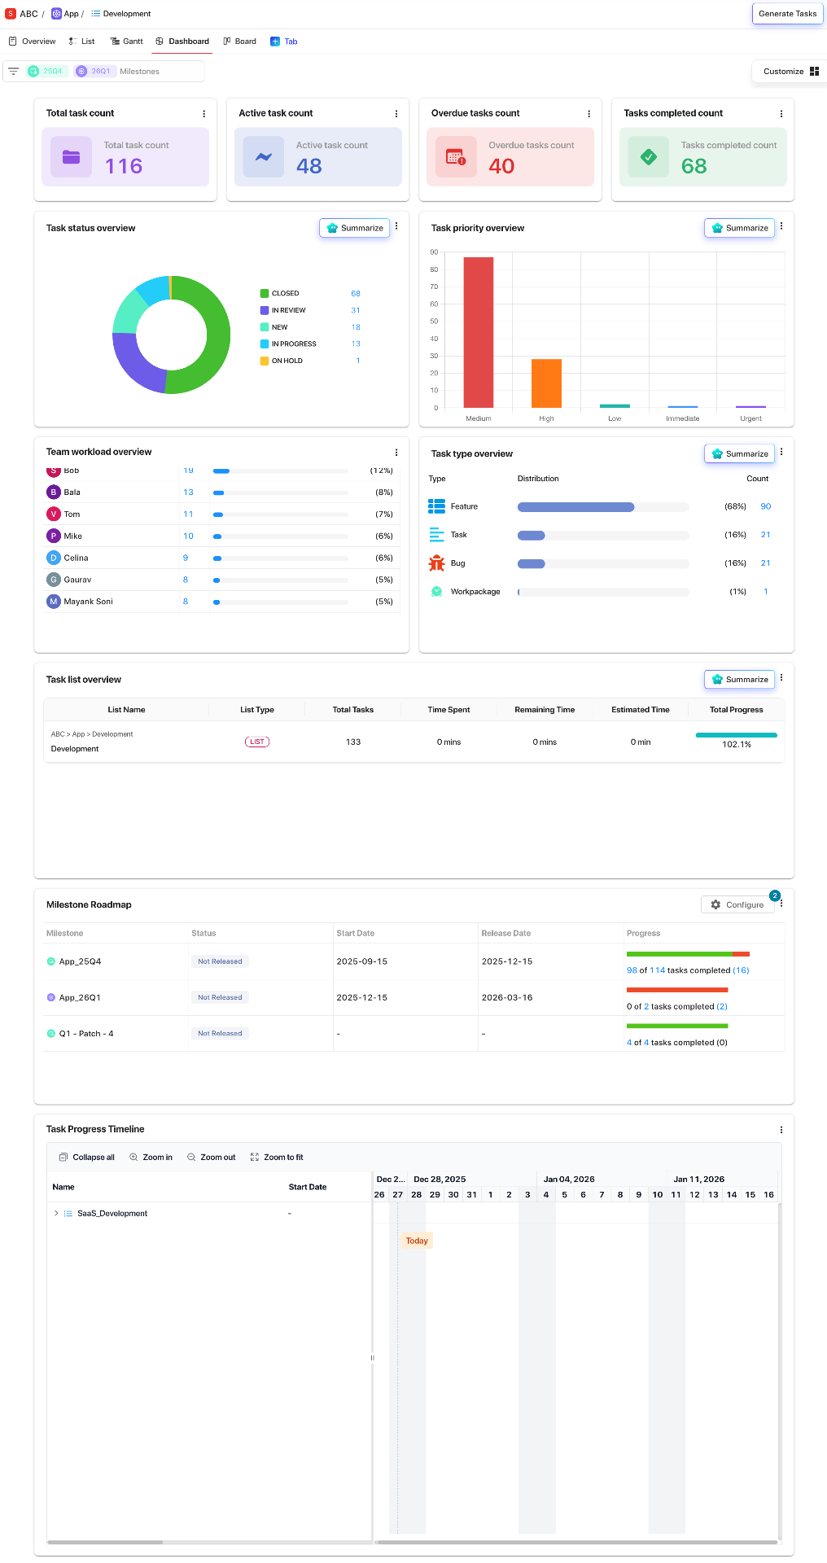Click the App breadcrumb
Screen dimensions: 827x1563
click(x=65, y=14)
